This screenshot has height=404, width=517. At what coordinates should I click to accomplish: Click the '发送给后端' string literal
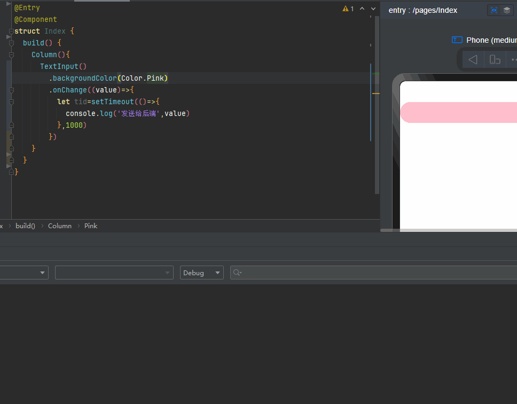click(x=138, y=113)
